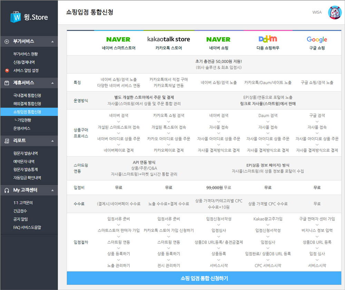
Task: Collapse the My 고객센터 menu section
Action: 52,190
